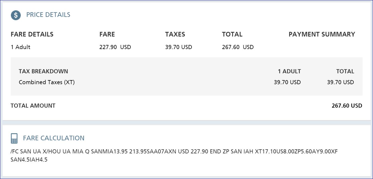Click the 39.70 USD taxes value in the 1 Adult row

(179, 47)
